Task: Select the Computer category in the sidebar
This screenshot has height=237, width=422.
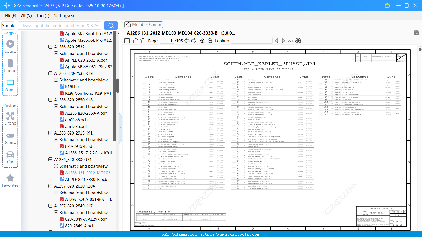Action: [x=10, y=85]
